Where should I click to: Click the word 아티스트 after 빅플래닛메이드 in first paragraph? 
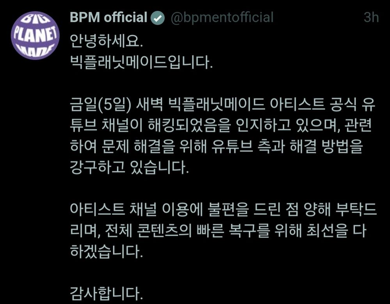coord(298,104)
